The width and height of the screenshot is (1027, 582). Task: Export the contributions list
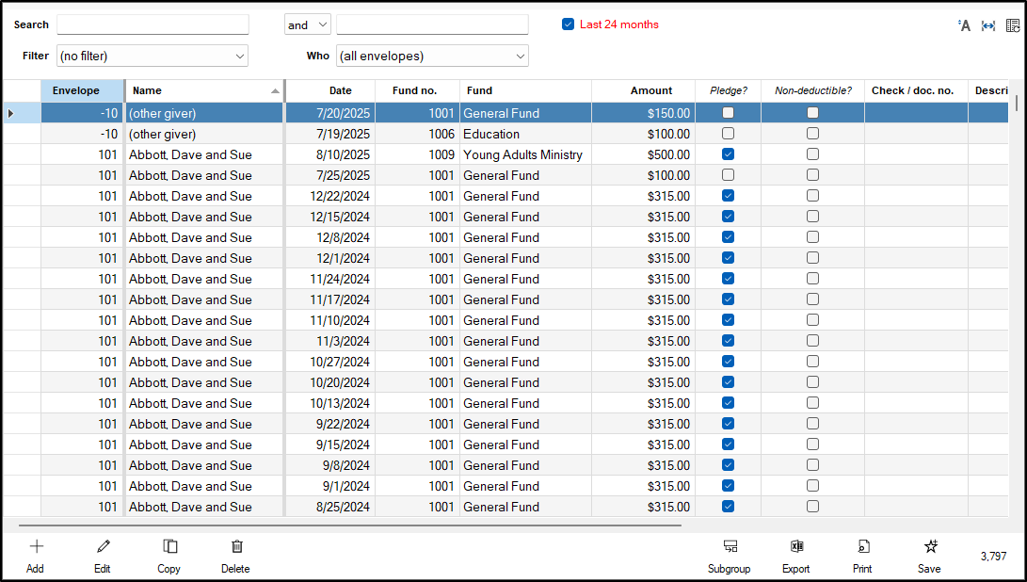[x=795, y=555]
